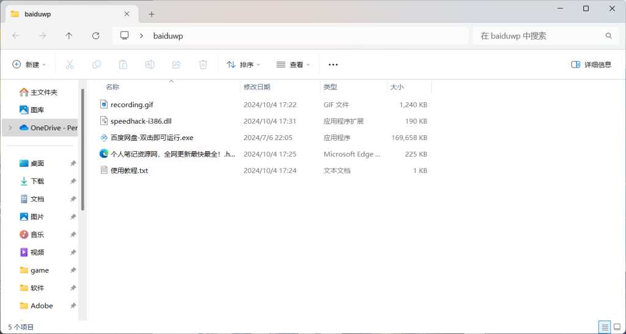Open the 排序 sort dropdown
Screen dimensions: 626x334
point(243,64)
